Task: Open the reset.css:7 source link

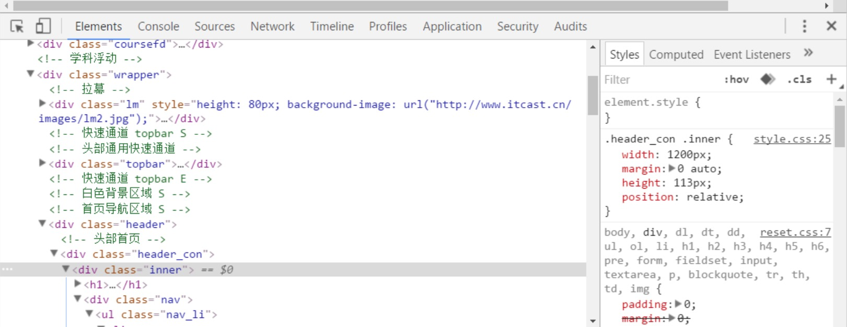Action: pos(795,232)
